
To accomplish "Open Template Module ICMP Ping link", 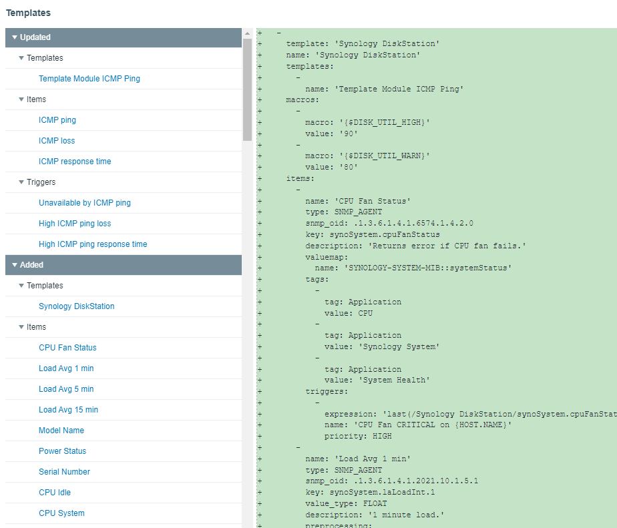I will (x=89, y=79).
